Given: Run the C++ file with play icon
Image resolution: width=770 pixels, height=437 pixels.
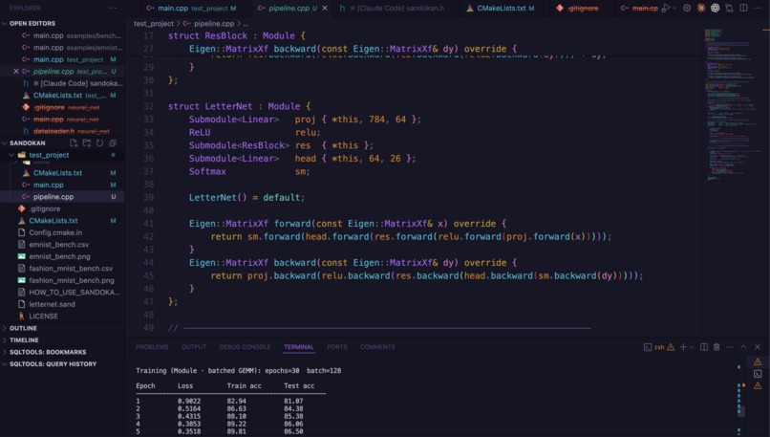Looking at the screenshot, I should (x=666, y=8).
